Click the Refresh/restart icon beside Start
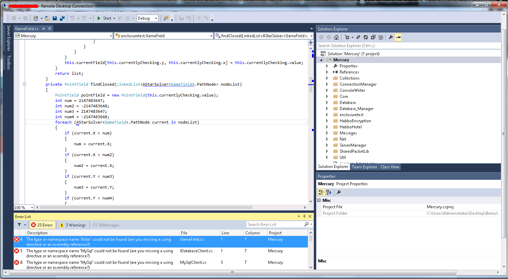The width and height of the screenshot is (508, 279). [128, 18]
